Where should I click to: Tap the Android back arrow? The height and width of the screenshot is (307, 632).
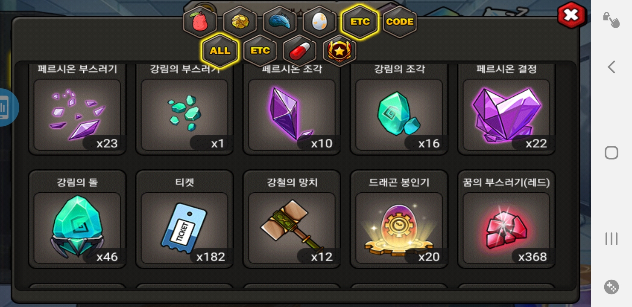(x=612, y=67)
